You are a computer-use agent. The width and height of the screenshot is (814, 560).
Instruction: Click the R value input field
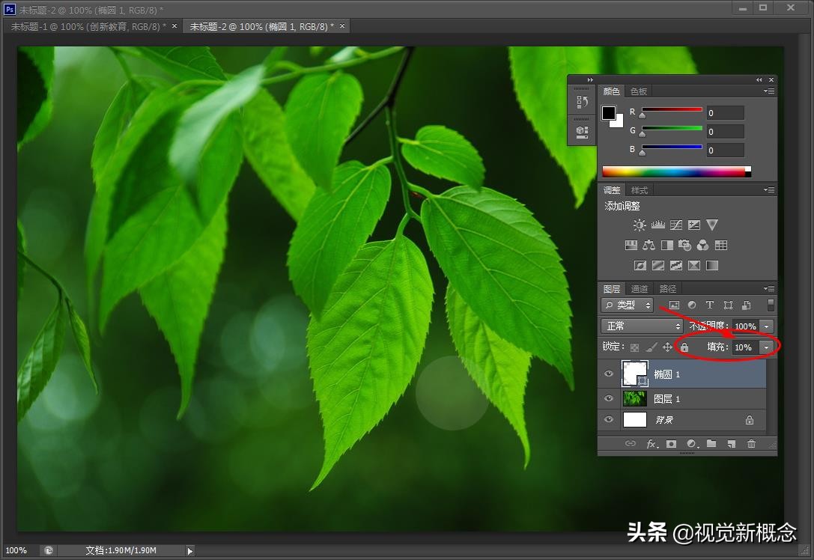[x=725, y=113]
